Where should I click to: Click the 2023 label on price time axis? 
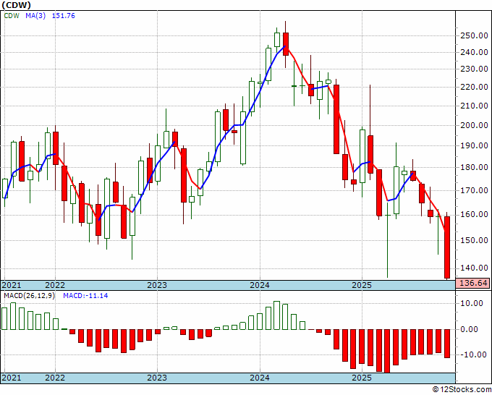157,285
